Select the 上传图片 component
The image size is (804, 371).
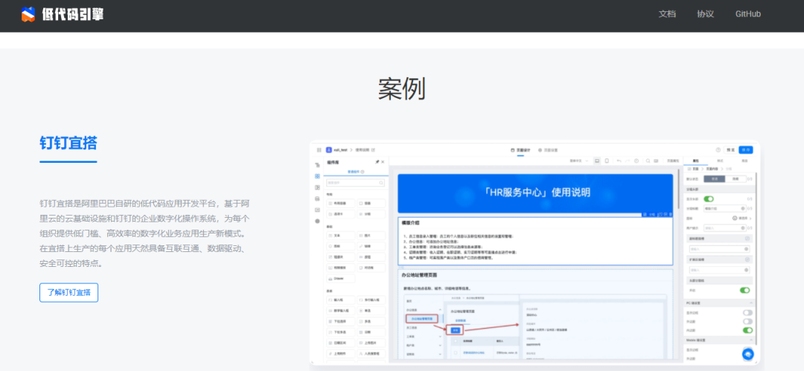[371, 343]
